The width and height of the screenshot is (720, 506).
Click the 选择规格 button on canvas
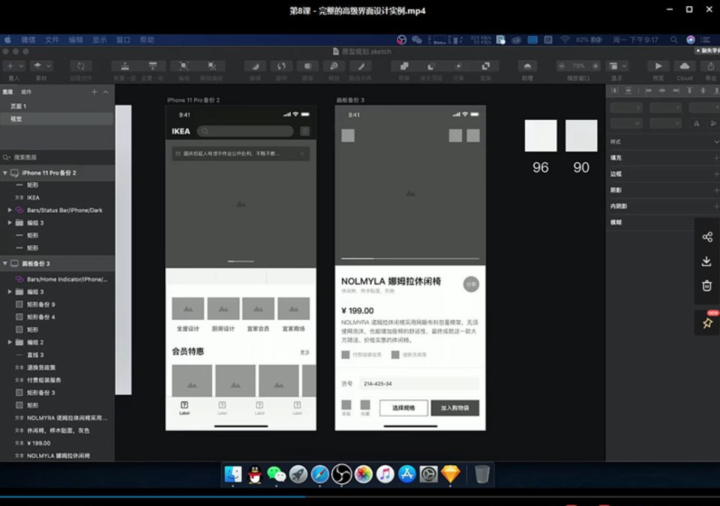click(404, 408)
